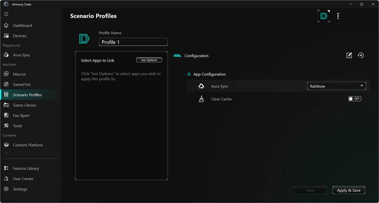Click the edit configuration pencil icon
This screenshot has height=203, width=379.
[x=349, y=55]
